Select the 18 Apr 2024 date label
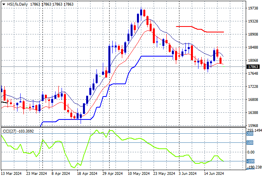Viewport: 262px width, 178px height. point(87,173)
